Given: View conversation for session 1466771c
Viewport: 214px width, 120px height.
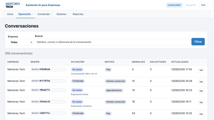Looking at the screenshot, I should (x=201, y=114).
